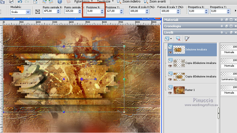Click the new layer icon in Livelli
The width and height of the screenshot is (237, 133).
pos(167,39)
